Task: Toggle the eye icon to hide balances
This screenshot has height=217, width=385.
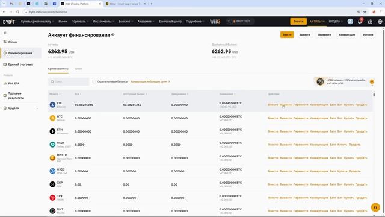Action: tap(113, 35)
